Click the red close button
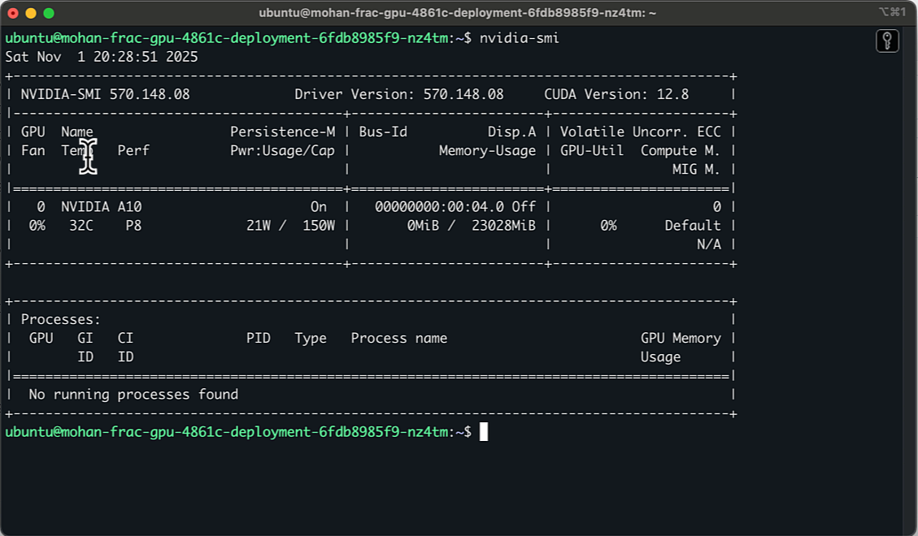 [x=15, y=12]
